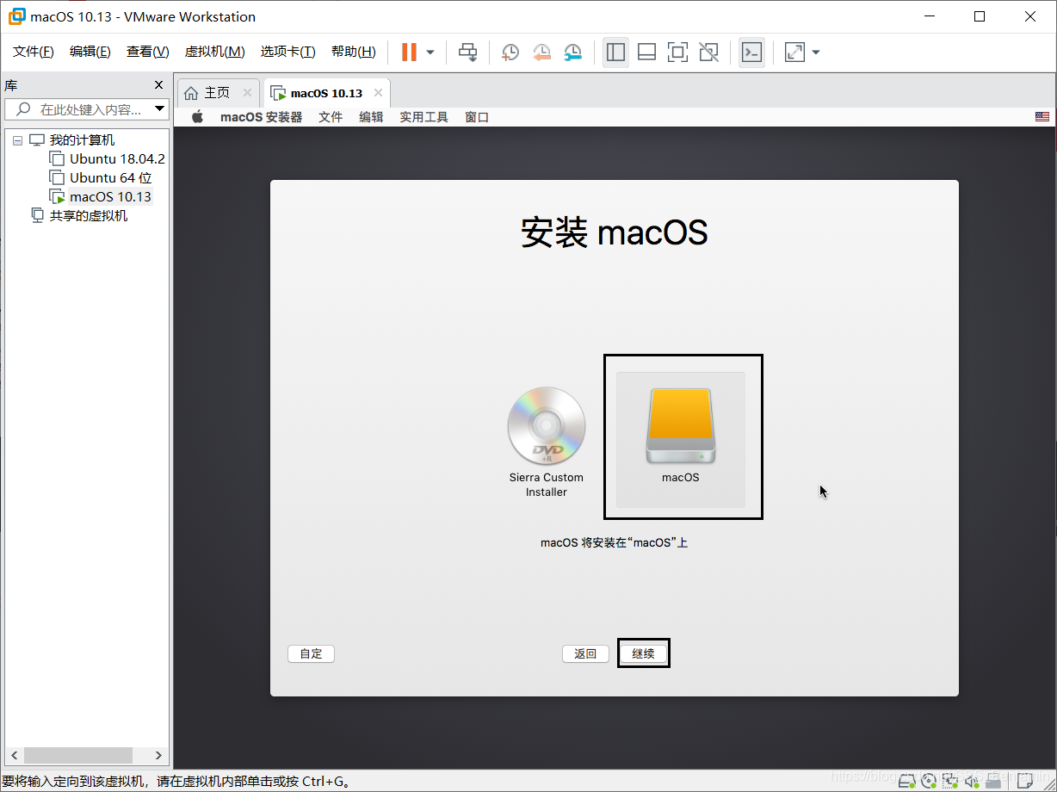Collapse the 我的计算机 tree node

(17, 140)
